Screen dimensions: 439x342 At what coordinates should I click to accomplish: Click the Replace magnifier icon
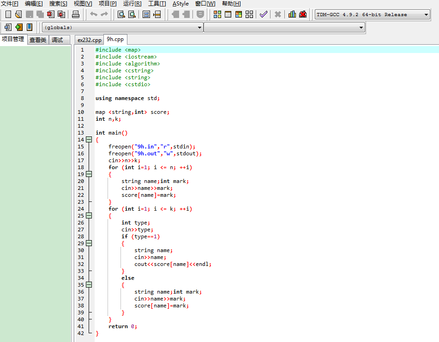pyautogui.click(x=132, y=14)
